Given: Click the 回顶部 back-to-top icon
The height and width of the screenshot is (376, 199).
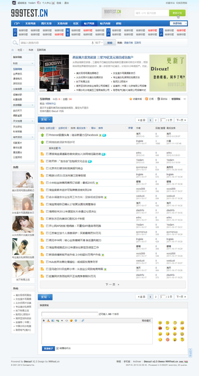Looking at the screenshot, I should click(x=190, y=353).
